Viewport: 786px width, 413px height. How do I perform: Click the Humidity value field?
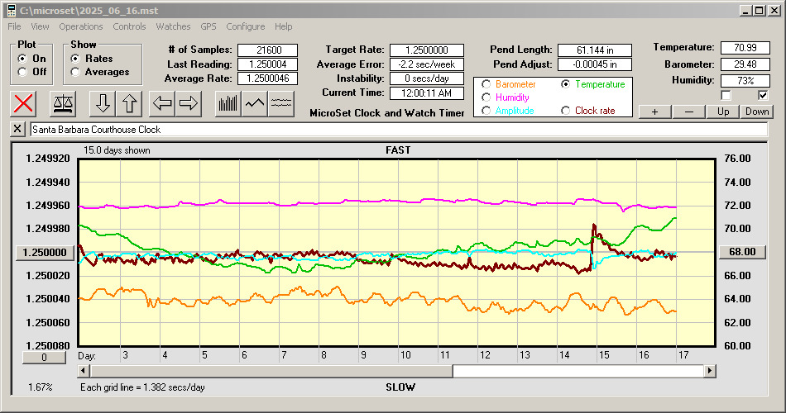pyautogui.click(x=745, y=81)
